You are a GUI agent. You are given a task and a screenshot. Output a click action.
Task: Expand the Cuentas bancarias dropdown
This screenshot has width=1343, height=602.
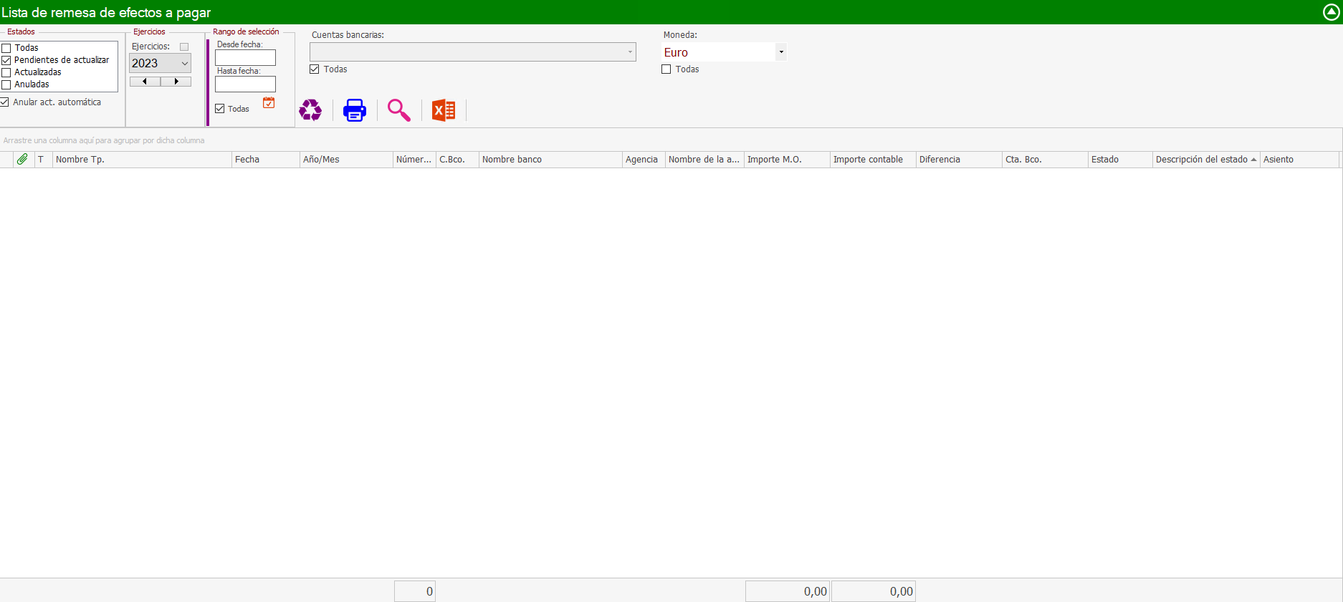pyautogui.click(x=630, y=52)
